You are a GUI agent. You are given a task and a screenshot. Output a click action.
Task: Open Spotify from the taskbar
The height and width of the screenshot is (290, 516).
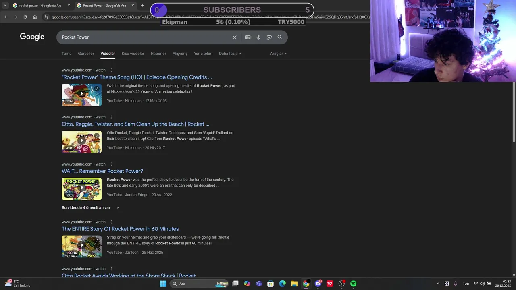[x=353, y=284]
